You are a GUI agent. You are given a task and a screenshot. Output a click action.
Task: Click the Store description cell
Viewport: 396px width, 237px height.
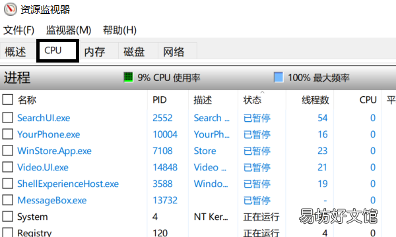(205, 151)
